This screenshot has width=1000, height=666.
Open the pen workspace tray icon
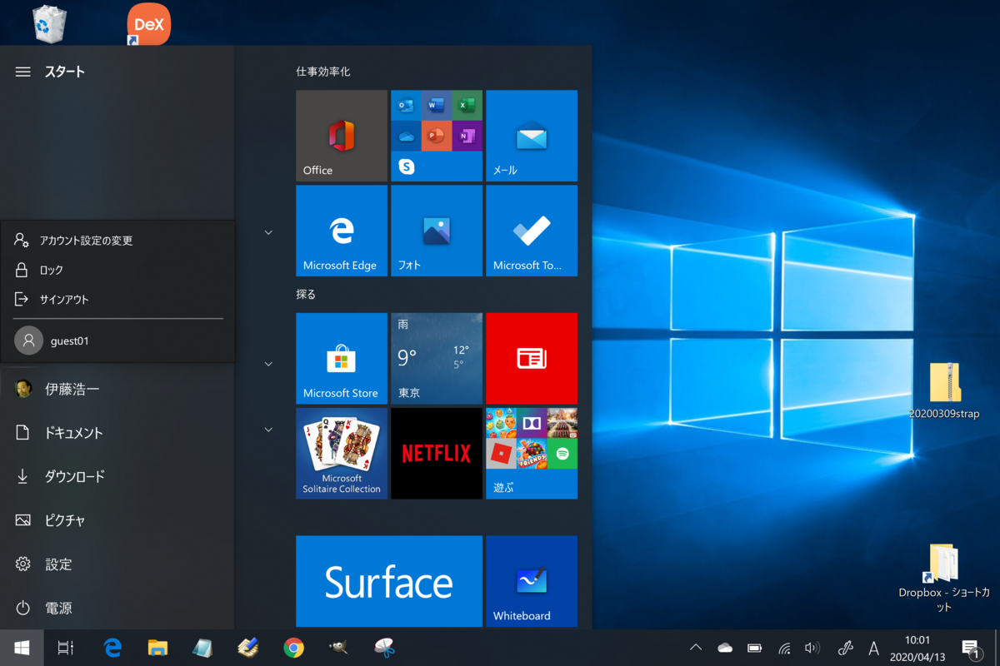pyautogui.click(x=844, y=648)
